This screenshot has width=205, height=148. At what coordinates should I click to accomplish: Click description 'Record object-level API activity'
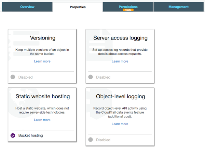coord(120,112)
